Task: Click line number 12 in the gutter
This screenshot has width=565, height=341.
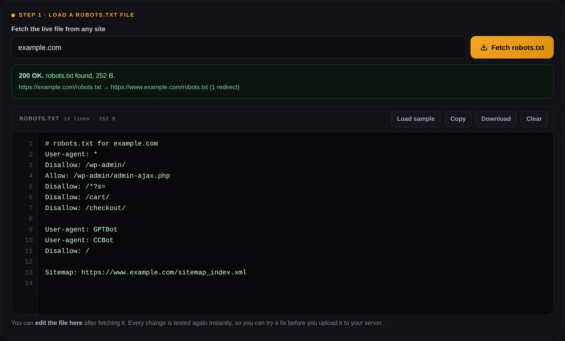Action: point(29,262)
